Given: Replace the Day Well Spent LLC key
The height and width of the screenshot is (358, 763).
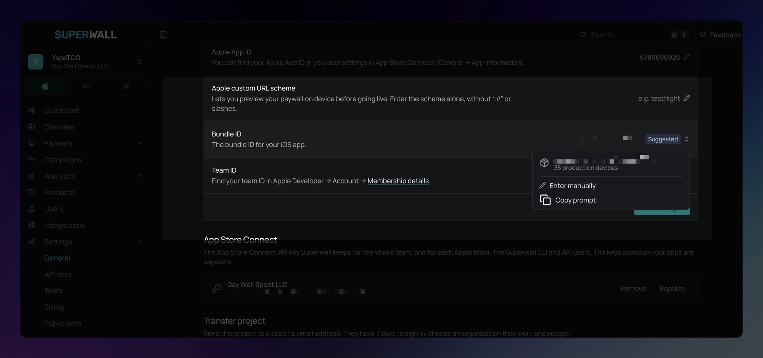Looking at the screenshot, I should (x=672, y=288).
